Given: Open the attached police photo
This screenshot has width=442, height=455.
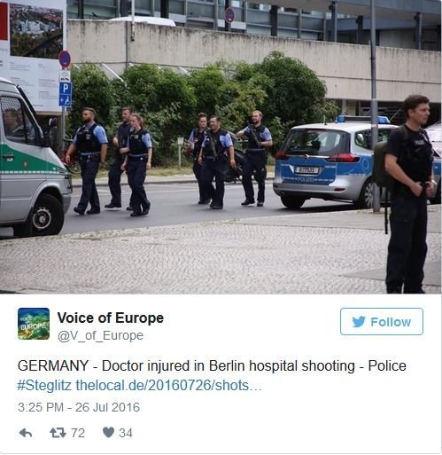Looking at the screenshot, I should 221,146.
